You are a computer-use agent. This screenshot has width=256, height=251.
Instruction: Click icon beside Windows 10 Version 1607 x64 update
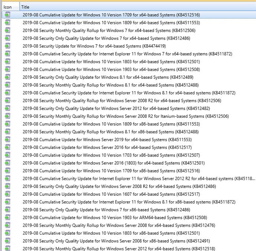tap(8, 194)
